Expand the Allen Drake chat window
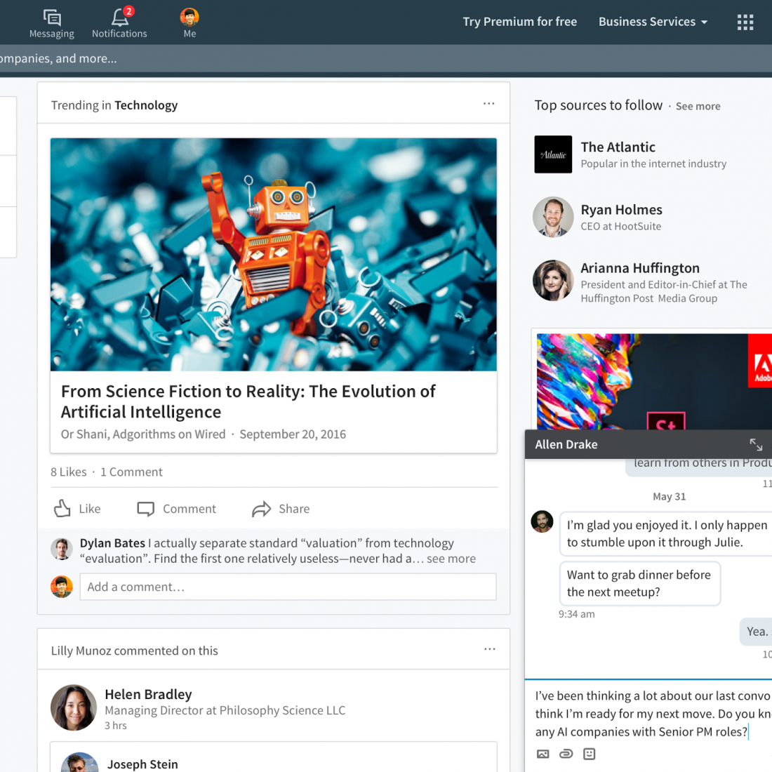 tap(756, 444)
